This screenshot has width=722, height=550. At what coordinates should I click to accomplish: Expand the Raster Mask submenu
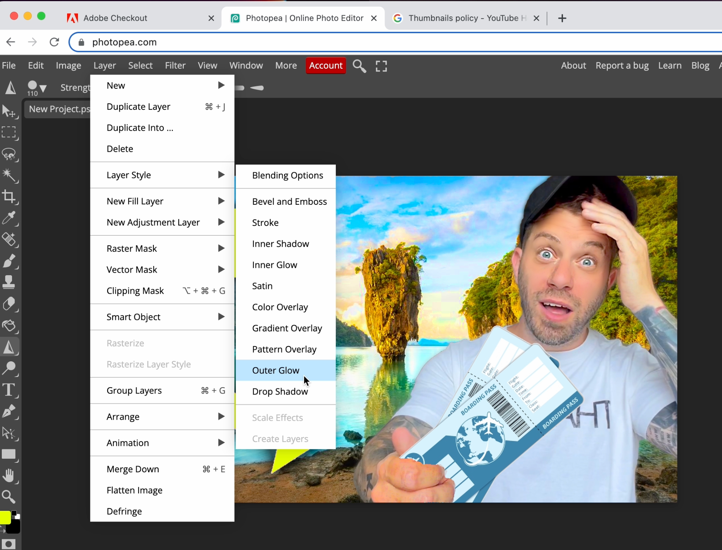pos(162,249)
